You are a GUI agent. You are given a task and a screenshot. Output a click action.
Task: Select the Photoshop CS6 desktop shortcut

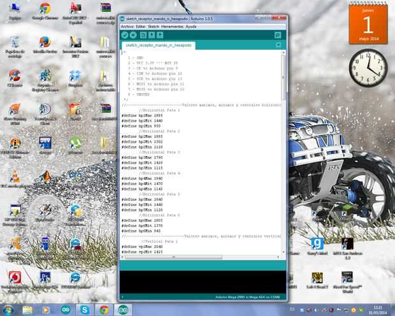click(45, 280)
